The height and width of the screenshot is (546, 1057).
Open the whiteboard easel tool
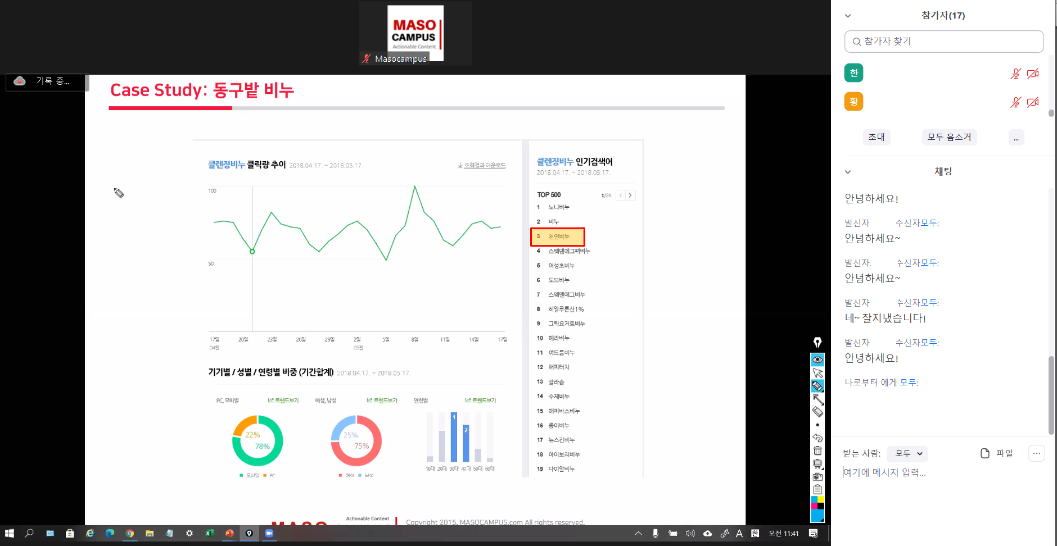click(817, 463)
